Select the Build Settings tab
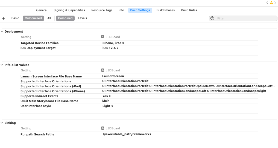This screenshot has height=148, width=278. coord(140,10)
